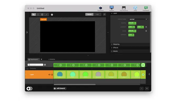
Task: Open the Interactions panel
Action: click(124, 8)
